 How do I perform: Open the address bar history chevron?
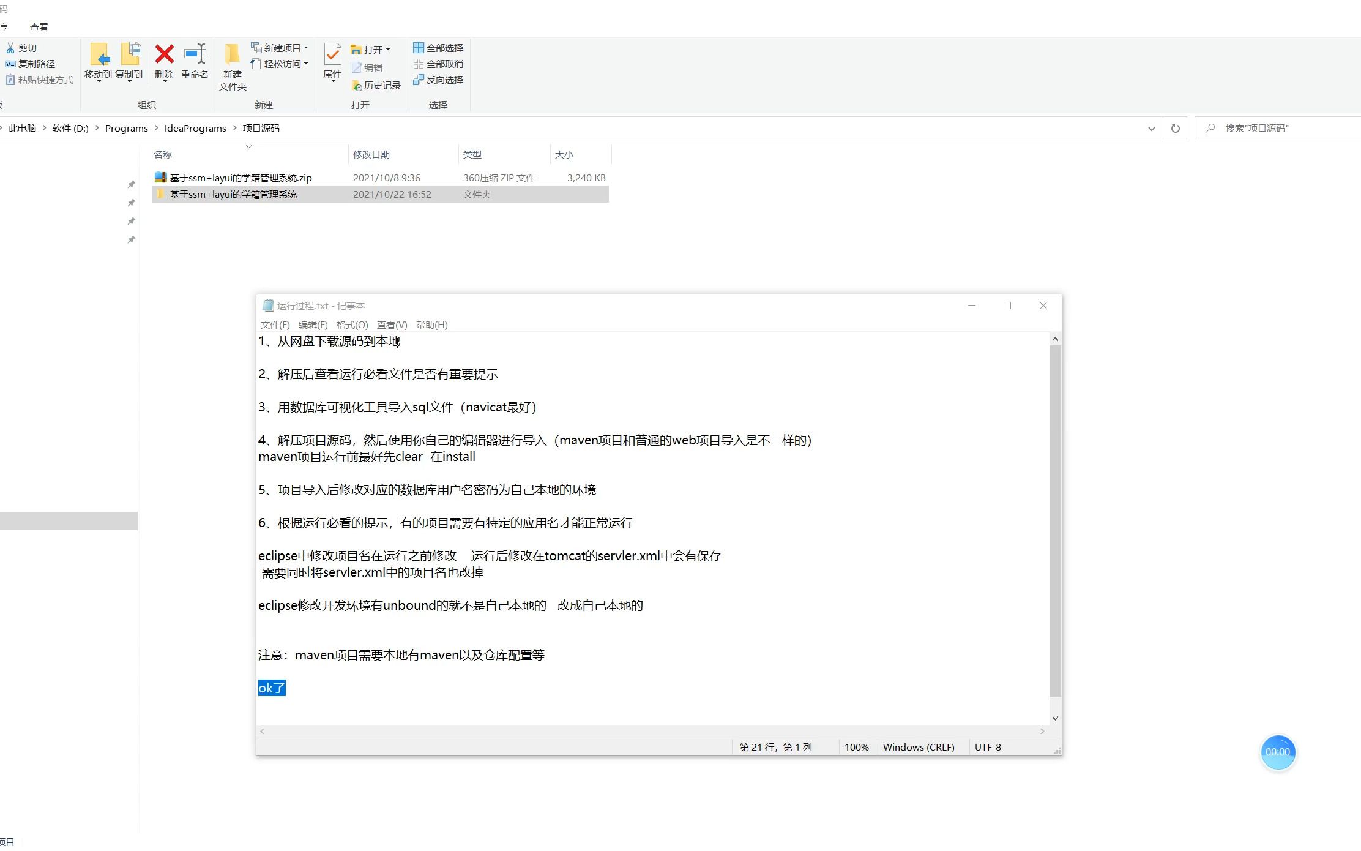tap(1151, 128)
